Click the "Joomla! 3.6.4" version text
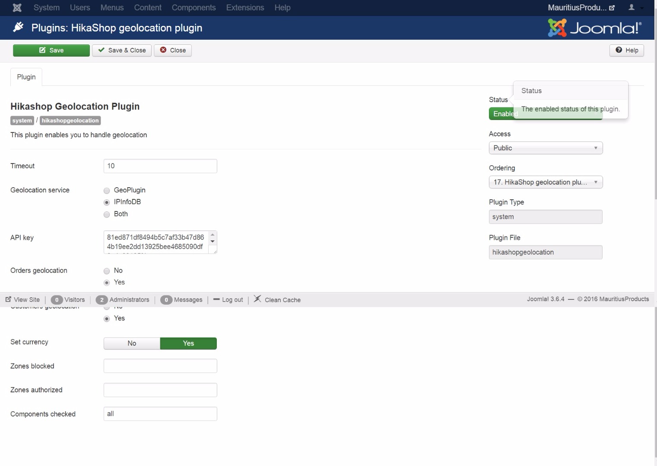 [x=546, y=299]
